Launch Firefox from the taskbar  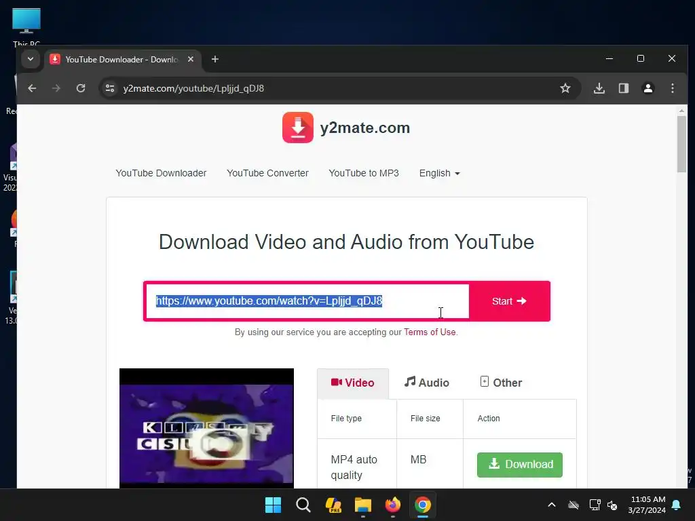(393, 505)
